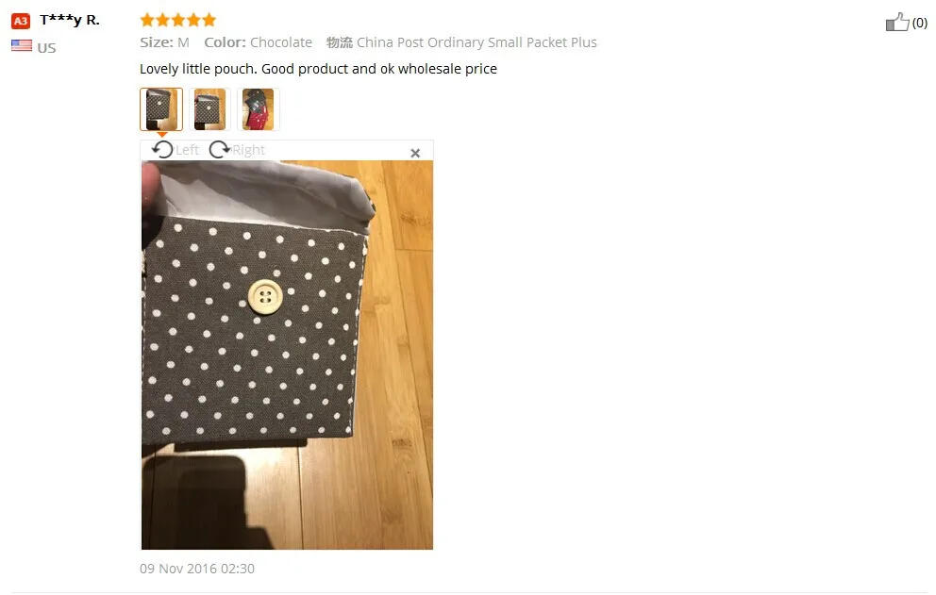Click the Left rotate label
Screen dimensions: 936x595
187,150
